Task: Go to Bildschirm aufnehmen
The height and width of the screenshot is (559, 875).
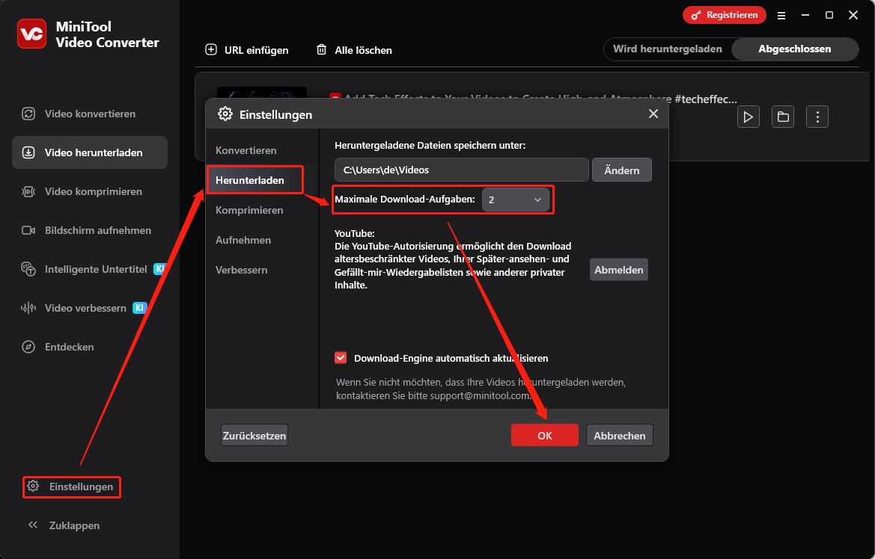Action: click(x=89, y=230)
